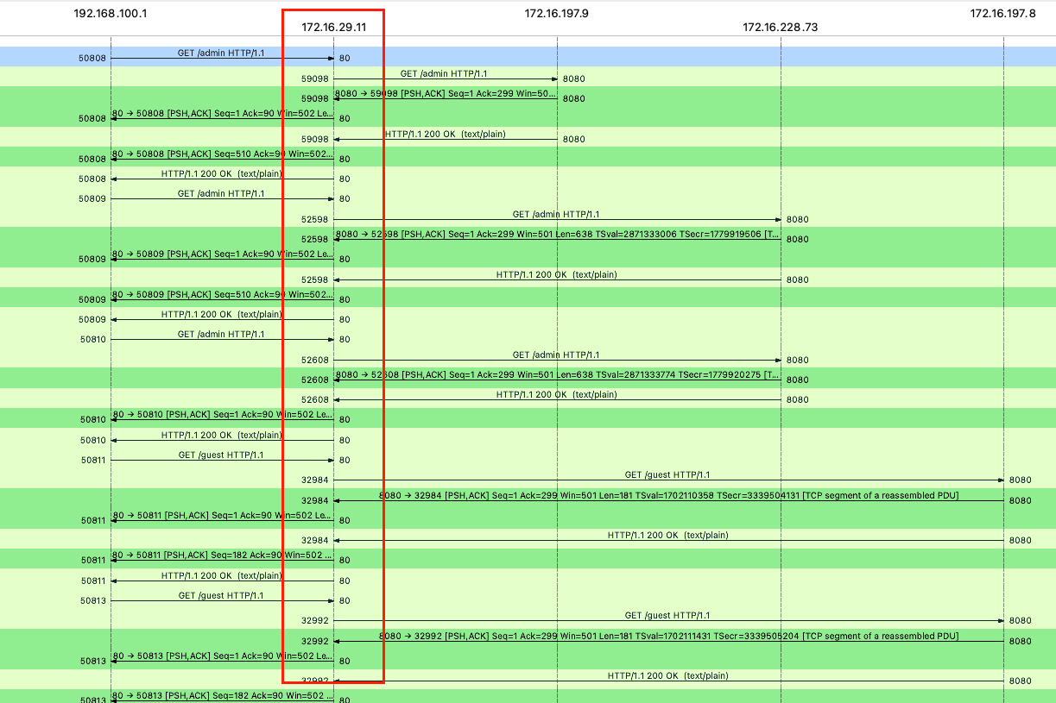Select the GET /guest request from port 50811
The height and width of the screenshot is (703, 1056).
click(x=221, y=455)
